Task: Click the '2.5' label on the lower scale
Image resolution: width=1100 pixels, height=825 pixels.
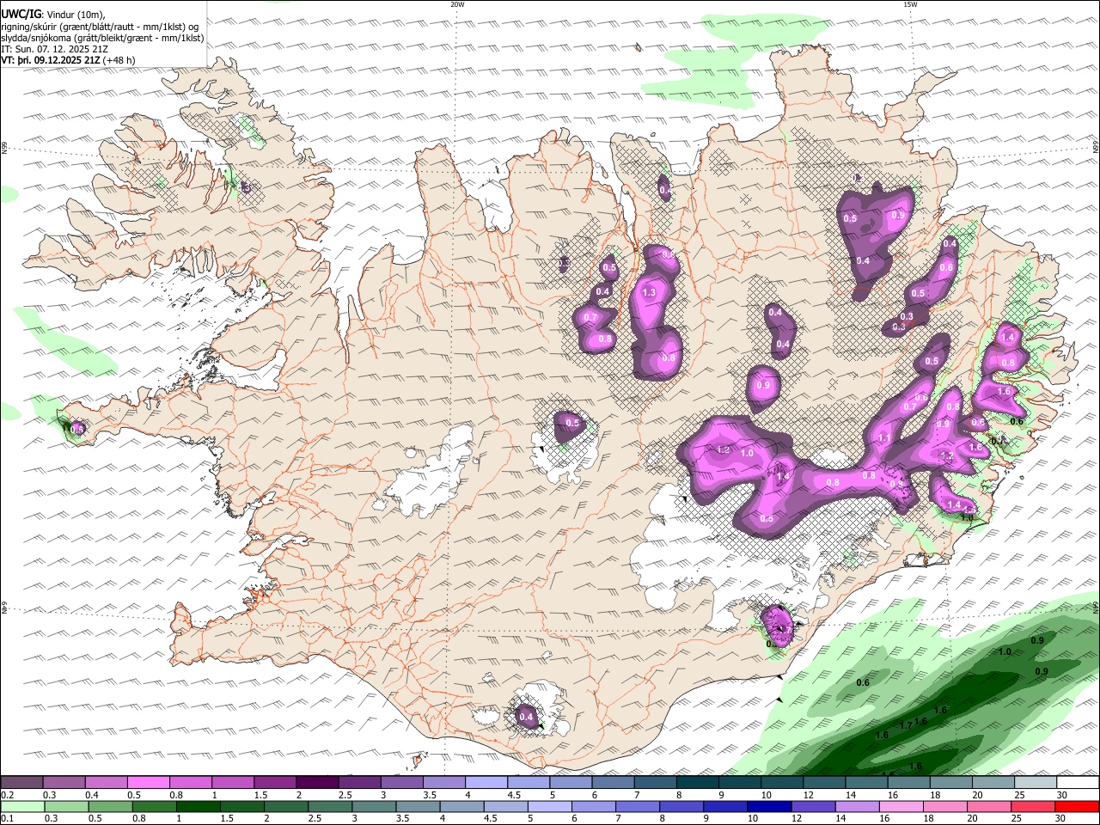Action: point(315,818)
